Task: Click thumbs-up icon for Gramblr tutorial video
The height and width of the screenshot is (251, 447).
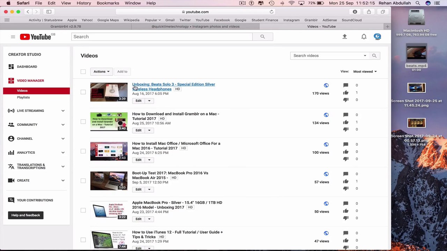Action: 346,122
